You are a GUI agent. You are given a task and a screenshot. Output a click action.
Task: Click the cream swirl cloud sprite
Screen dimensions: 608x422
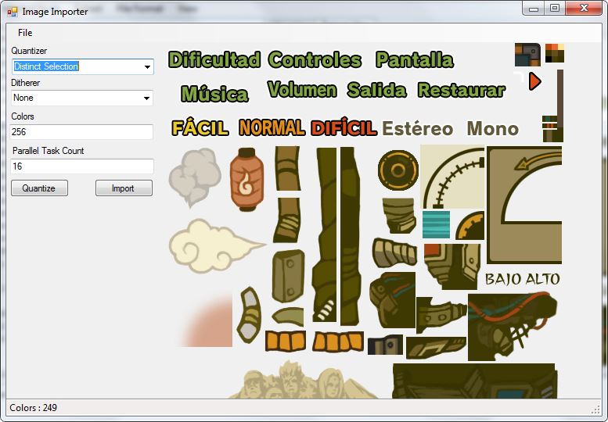tap(216, 246)
